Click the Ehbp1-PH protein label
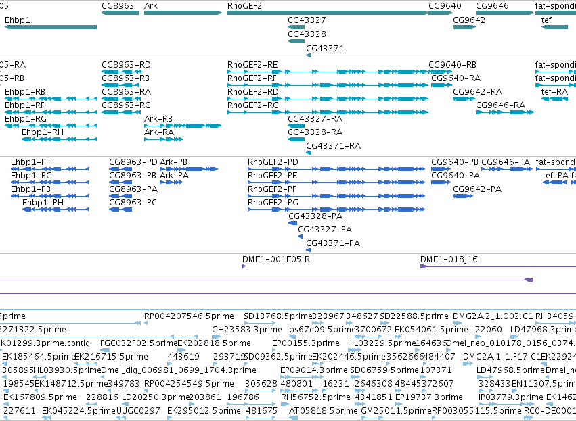576x421 pixels. (x=43, y=203)
